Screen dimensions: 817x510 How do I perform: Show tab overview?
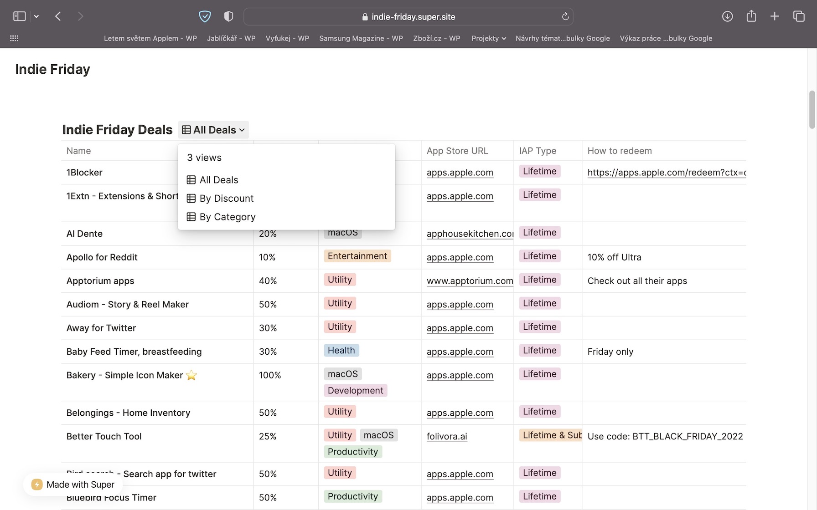[x=798, y=16]
